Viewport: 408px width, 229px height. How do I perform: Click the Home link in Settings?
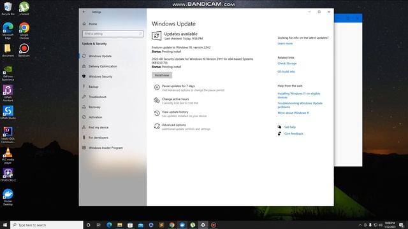(92, 24)
